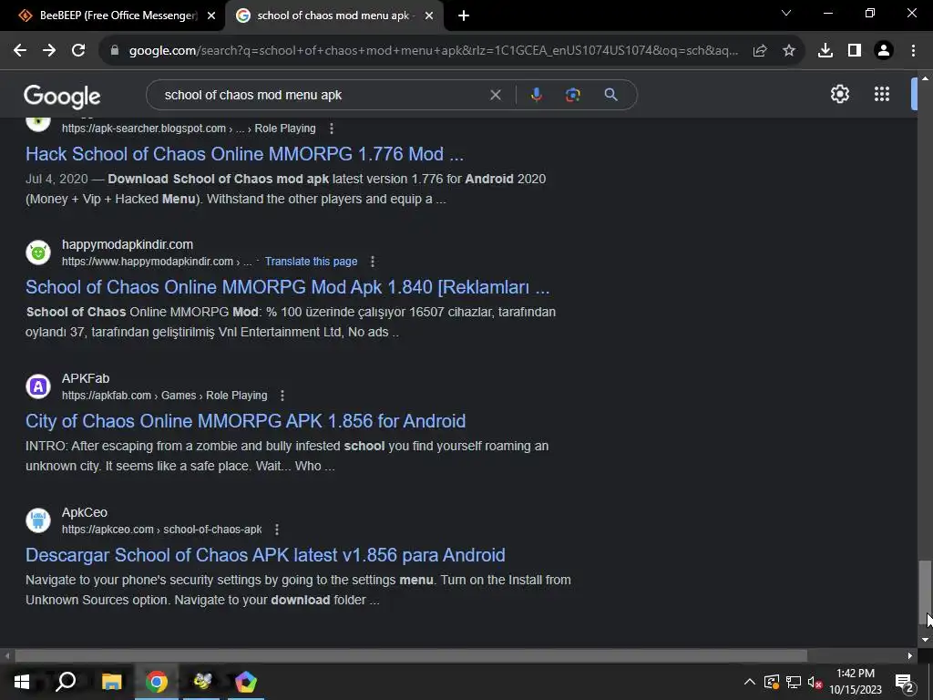Open Windows taskbar search
Viewport: 933px width, 700px height.
[x=66, y=682]
